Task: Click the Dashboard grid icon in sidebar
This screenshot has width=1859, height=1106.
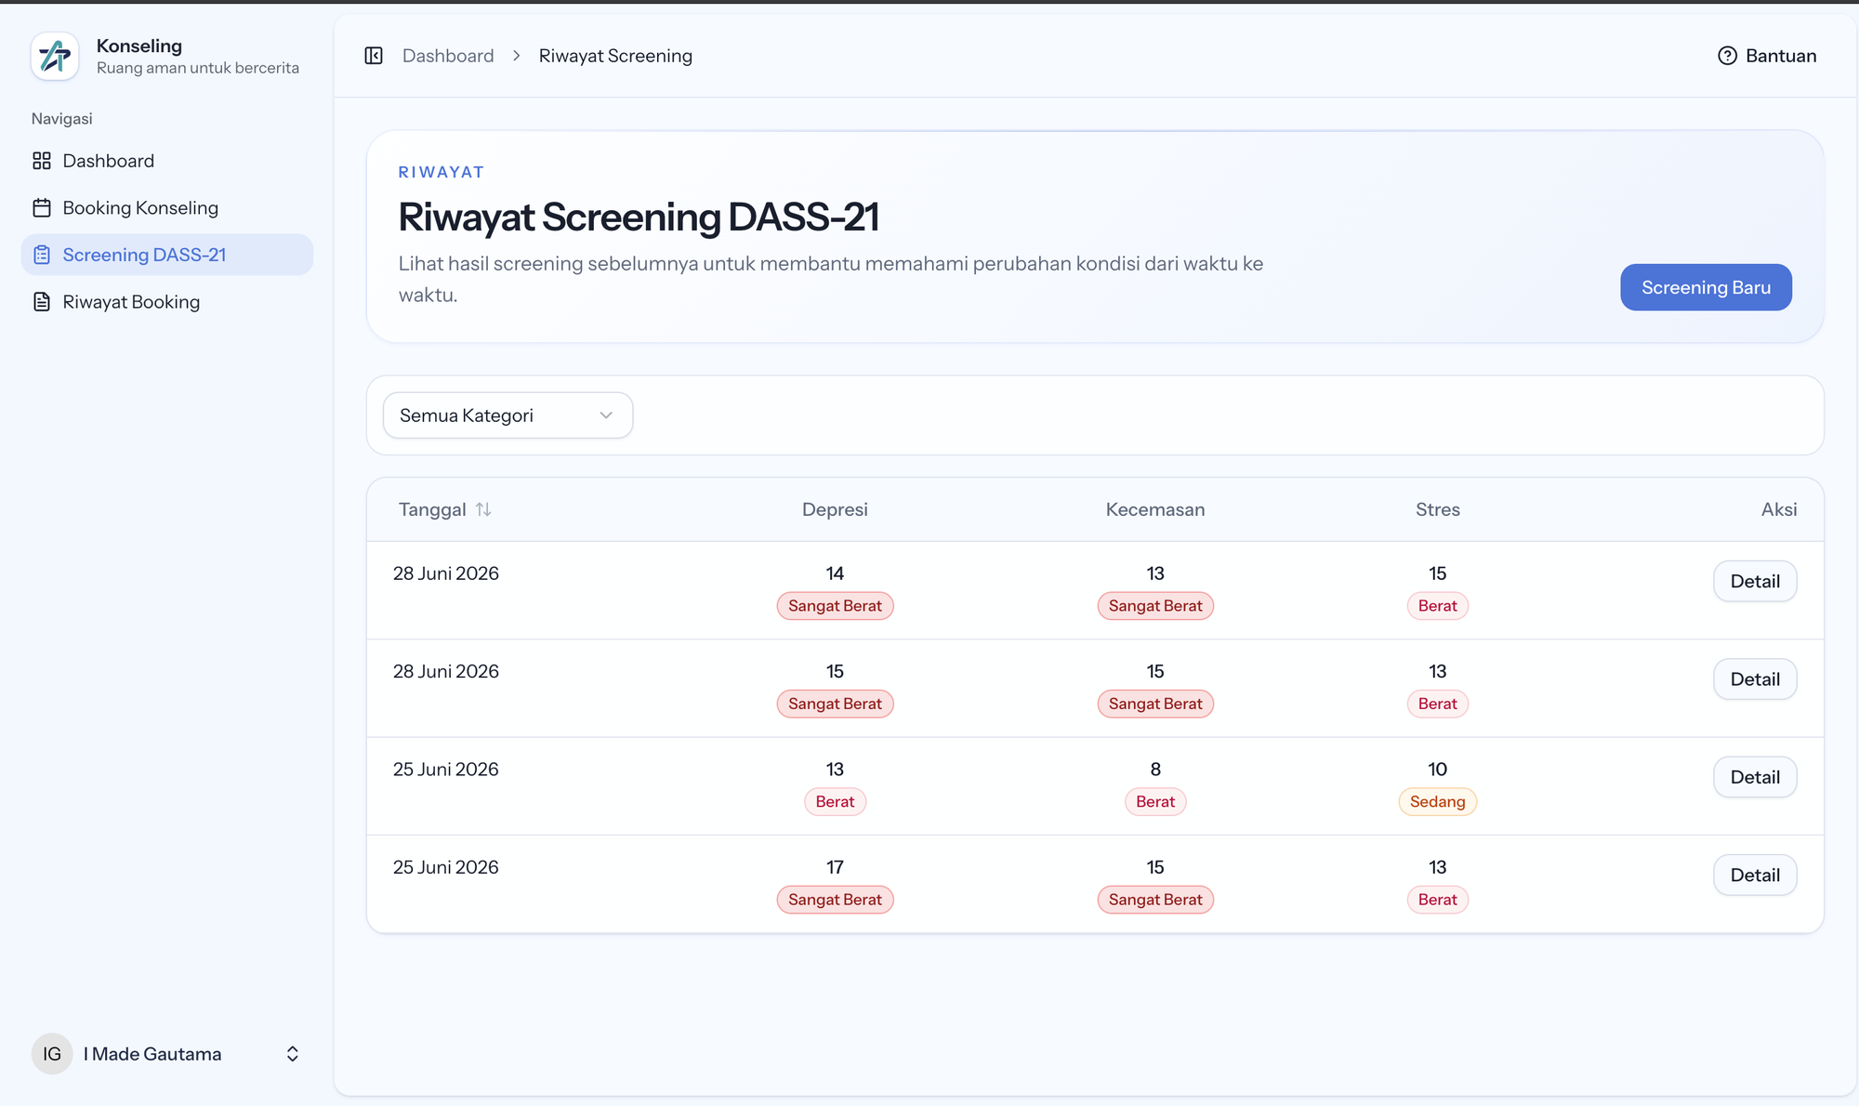Action: click(x=42, y=161)
